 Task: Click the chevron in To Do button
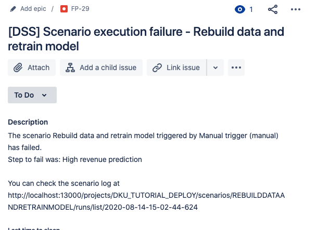pyautogui.click(x=44, y=95)
